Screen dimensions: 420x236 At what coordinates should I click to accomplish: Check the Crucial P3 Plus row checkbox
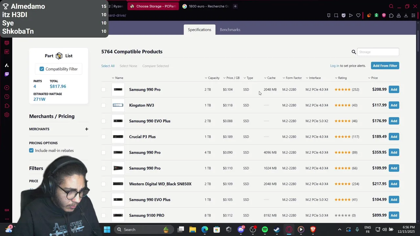pos(103,137)
